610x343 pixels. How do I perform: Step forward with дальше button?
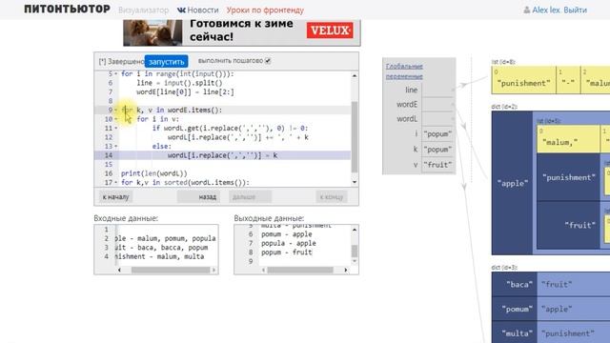[x=250, y=197]
